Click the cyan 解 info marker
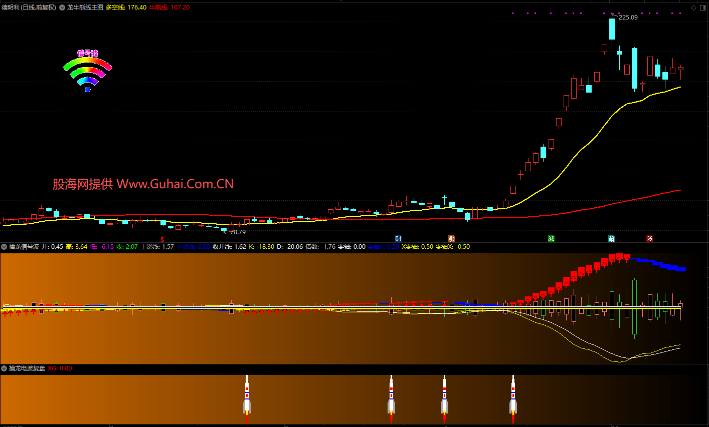Viewport: 709px width, 427px height. [611, 239]
